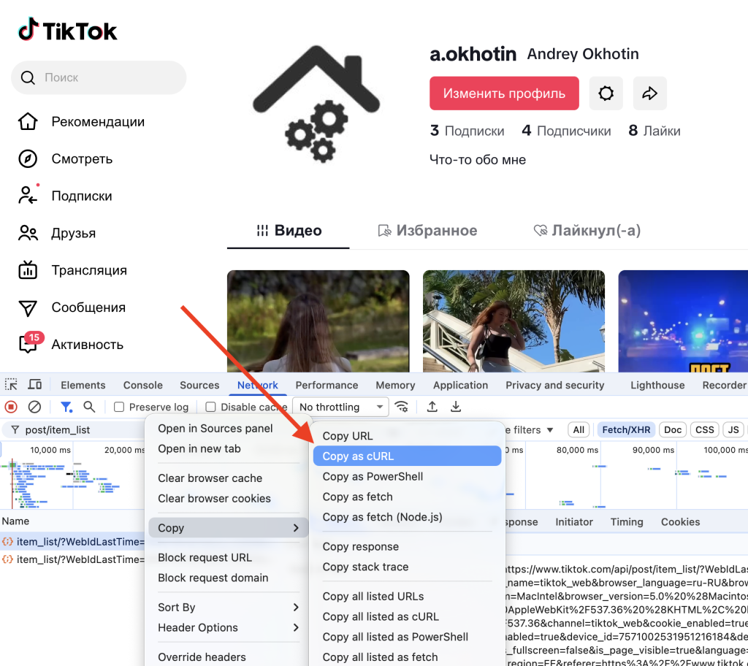Viewport: 748px width, 666px height.
Task: Open TikTok profile settings gear icon
Action: 606,93
